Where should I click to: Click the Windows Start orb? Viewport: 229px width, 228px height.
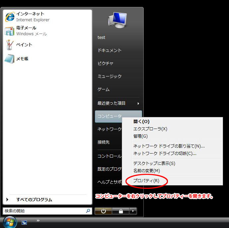click(10, 222)
